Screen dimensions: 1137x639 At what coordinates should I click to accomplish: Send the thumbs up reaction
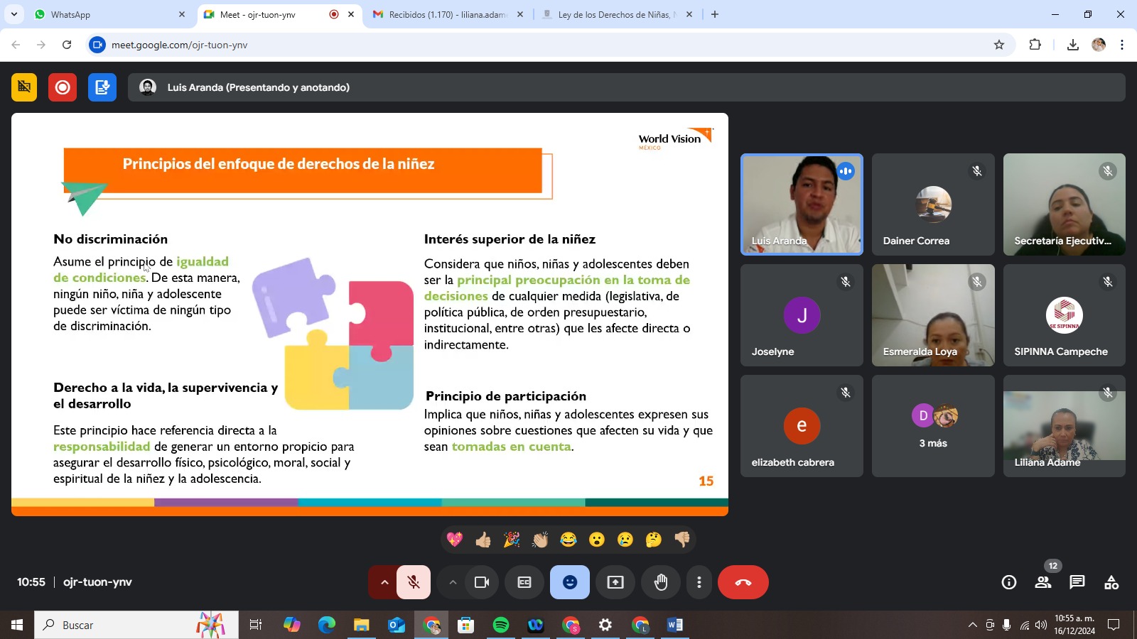point(483,540)
